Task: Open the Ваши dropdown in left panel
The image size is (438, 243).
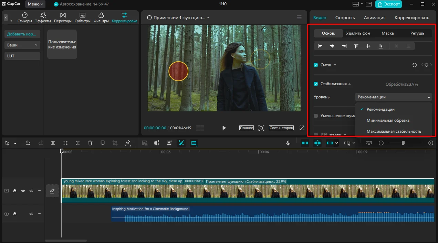Action: (x=22, y=45)
